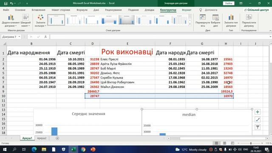Select the cell 19324,3
The height and width of the screenshot is (153, 272).
click(x=226, y=91)
